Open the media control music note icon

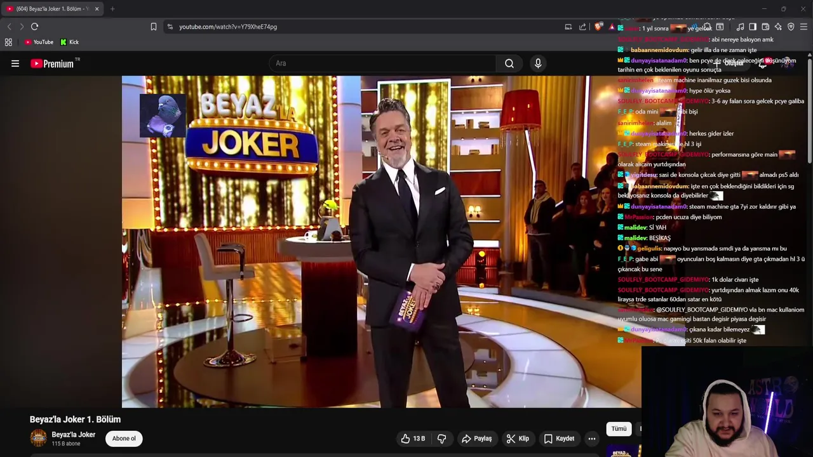(x=740, y=27)
